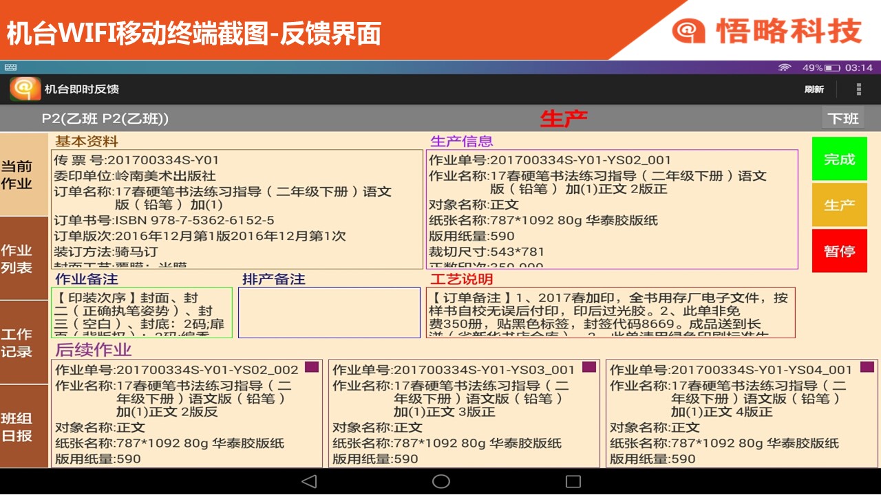Click the empty 排产备注 text box
The image size is (881, 495).
point(329,313)
